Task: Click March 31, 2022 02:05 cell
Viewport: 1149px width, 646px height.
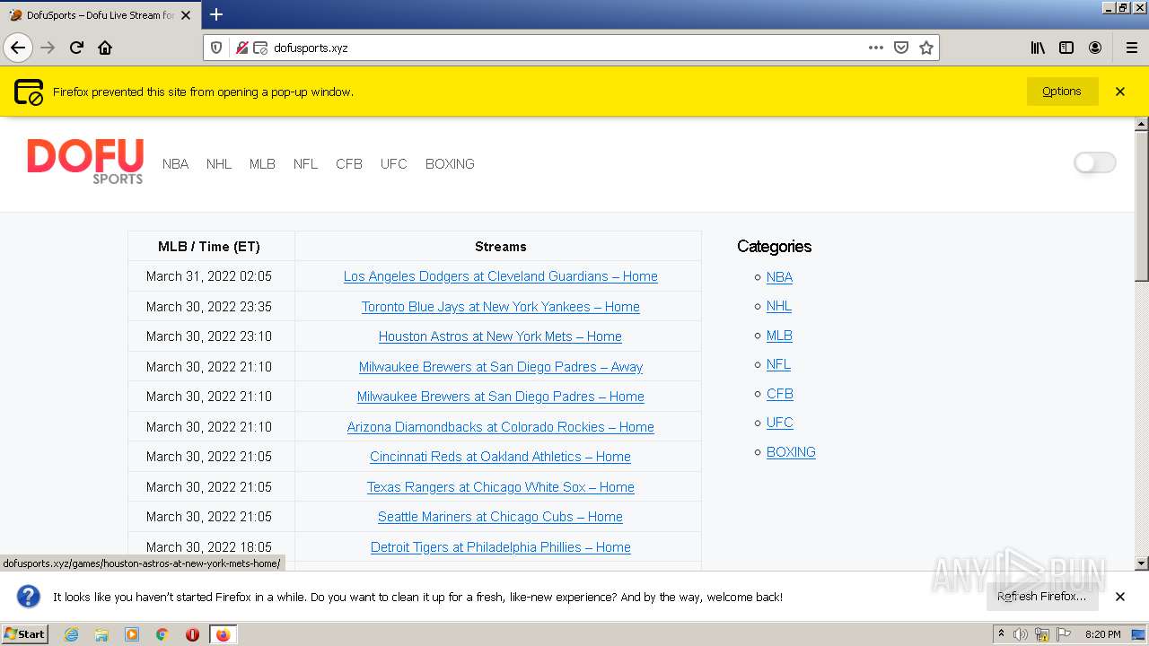Action: pos(209,276)
